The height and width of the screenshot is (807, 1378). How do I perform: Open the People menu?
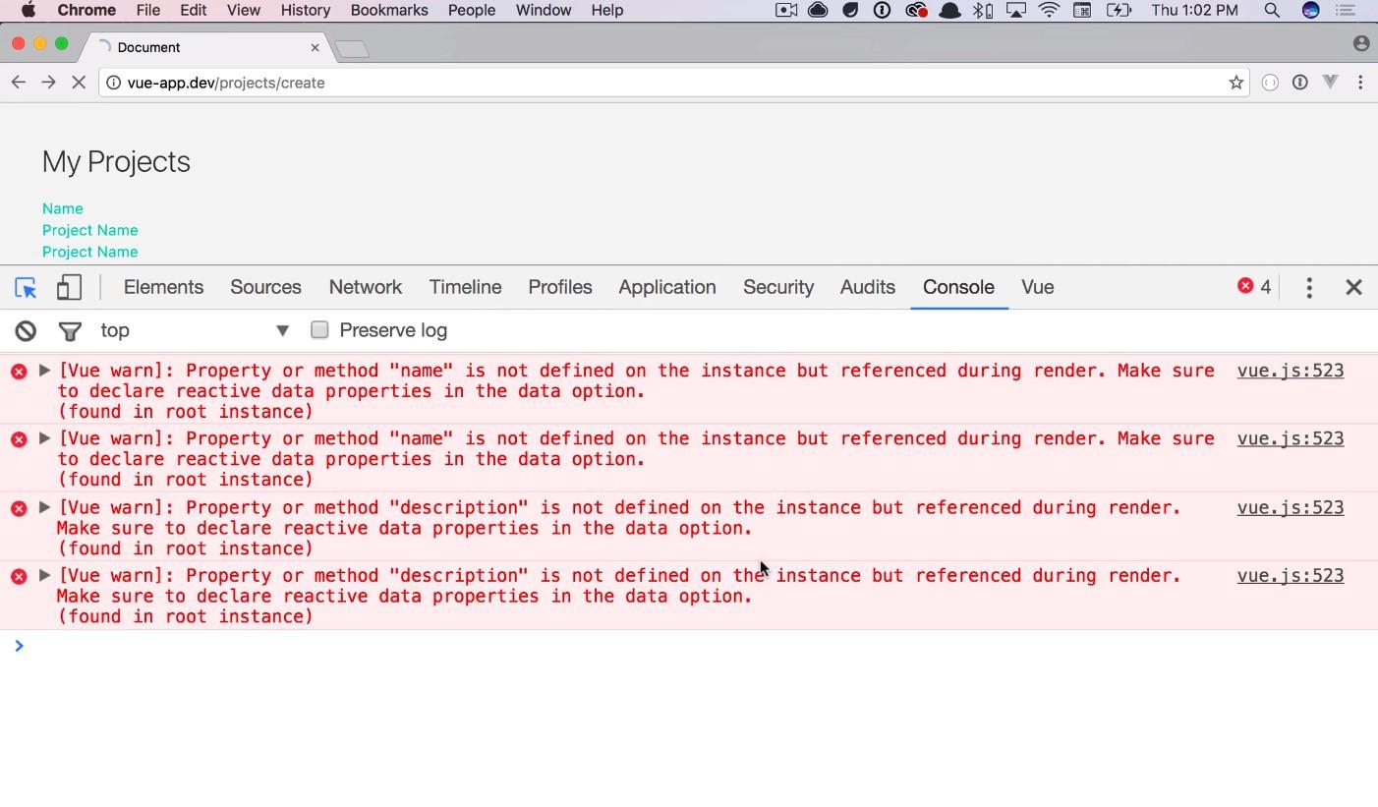pyautogui.click(x=472, y=10)
